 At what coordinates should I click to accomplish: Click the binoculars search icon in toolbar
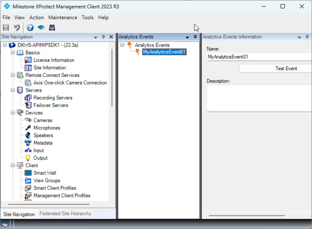(x=52, y=28)
